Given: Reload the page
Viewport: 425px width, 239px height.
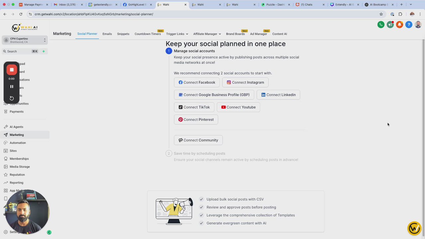Looking at the screenshot, I should click(x=21, y=14).
